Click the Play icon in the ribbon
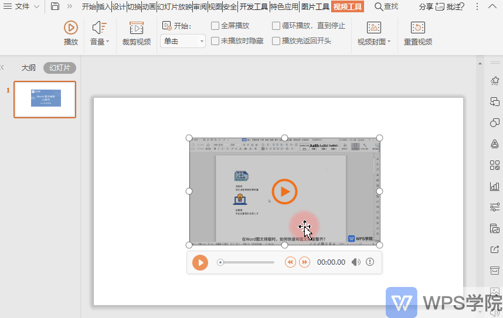Screen dimensions: 503x318 (x=71, y=28)
